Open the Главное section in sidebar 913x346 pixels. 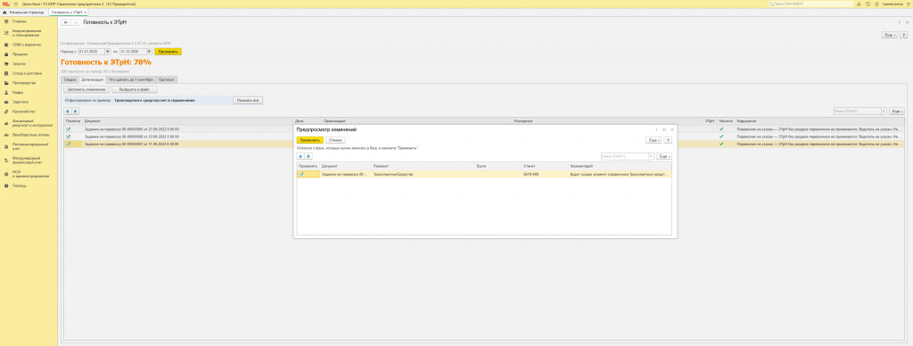pos(20,21)
